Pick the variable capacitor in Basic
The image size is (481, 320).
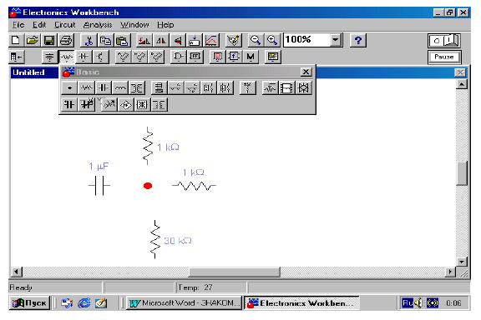[x=87, y=105]
